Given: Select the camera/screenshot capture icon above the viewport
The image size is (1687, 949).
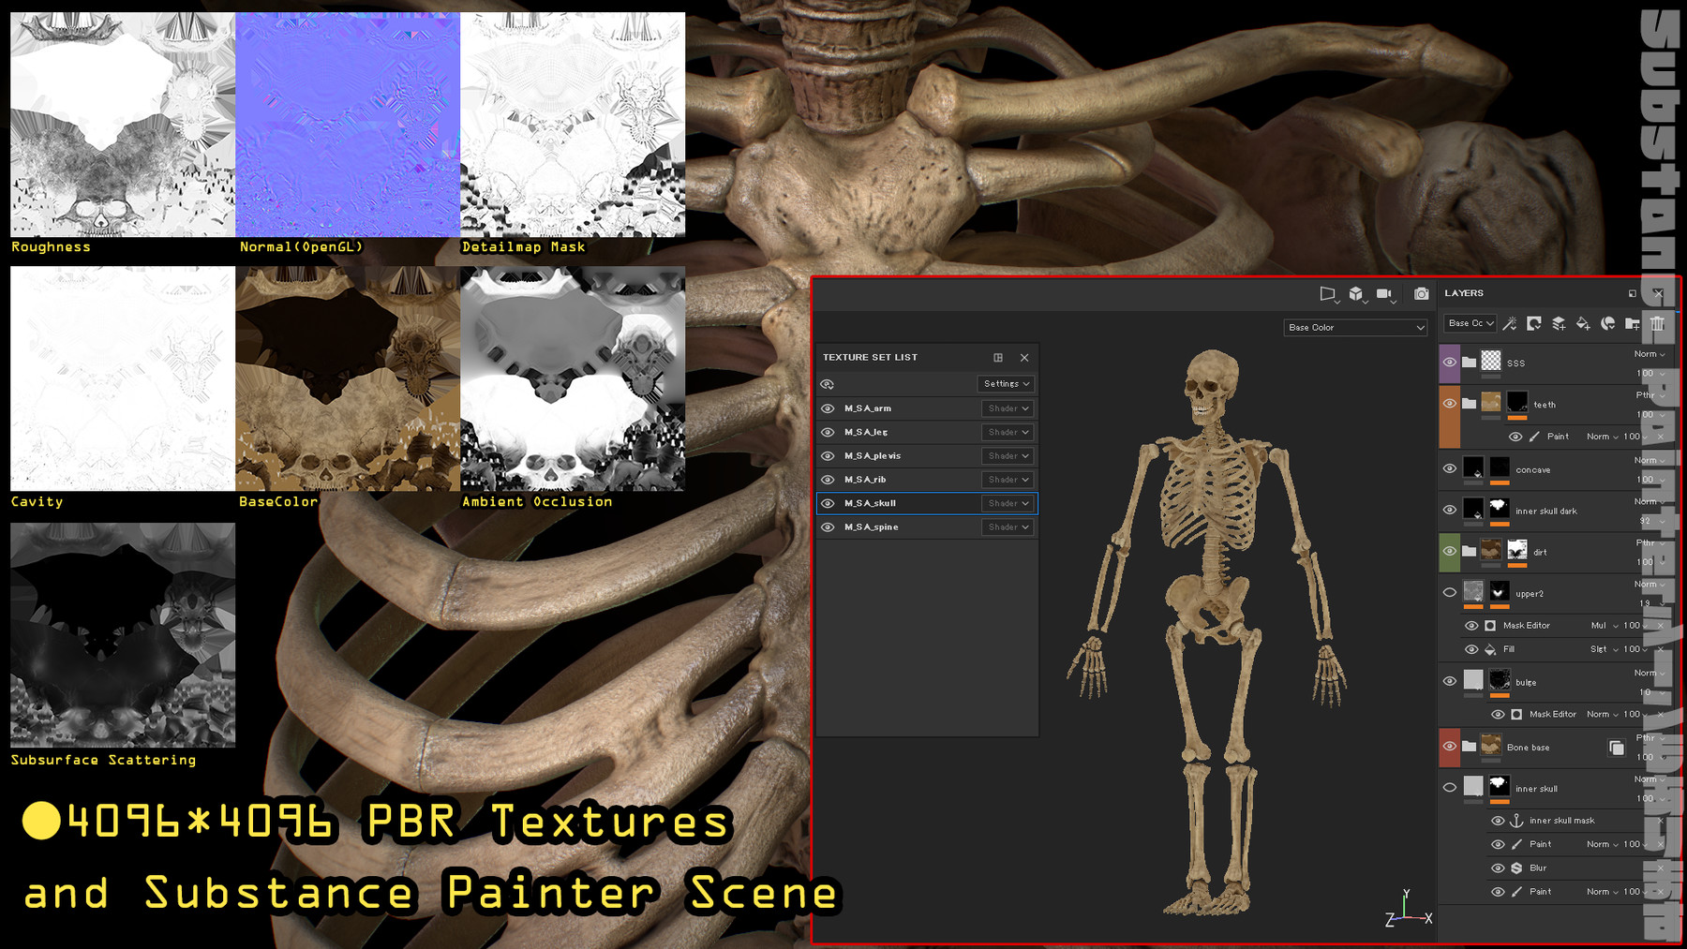Looking at the screenshot, I should click(1420, 293).
